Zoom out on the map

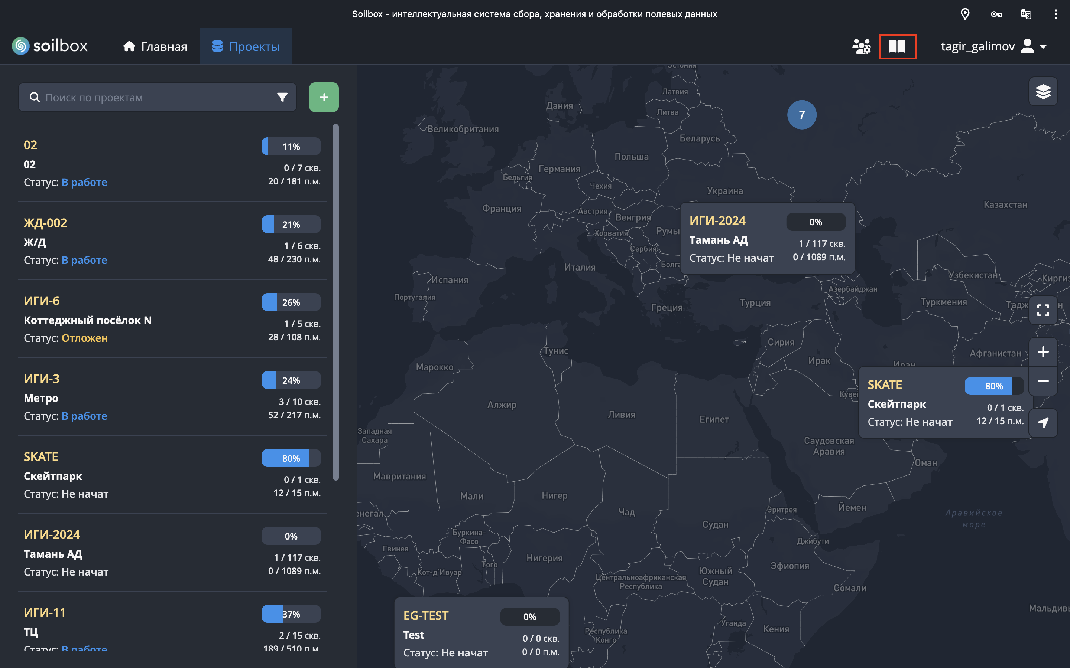click(x=1043, y=381)
